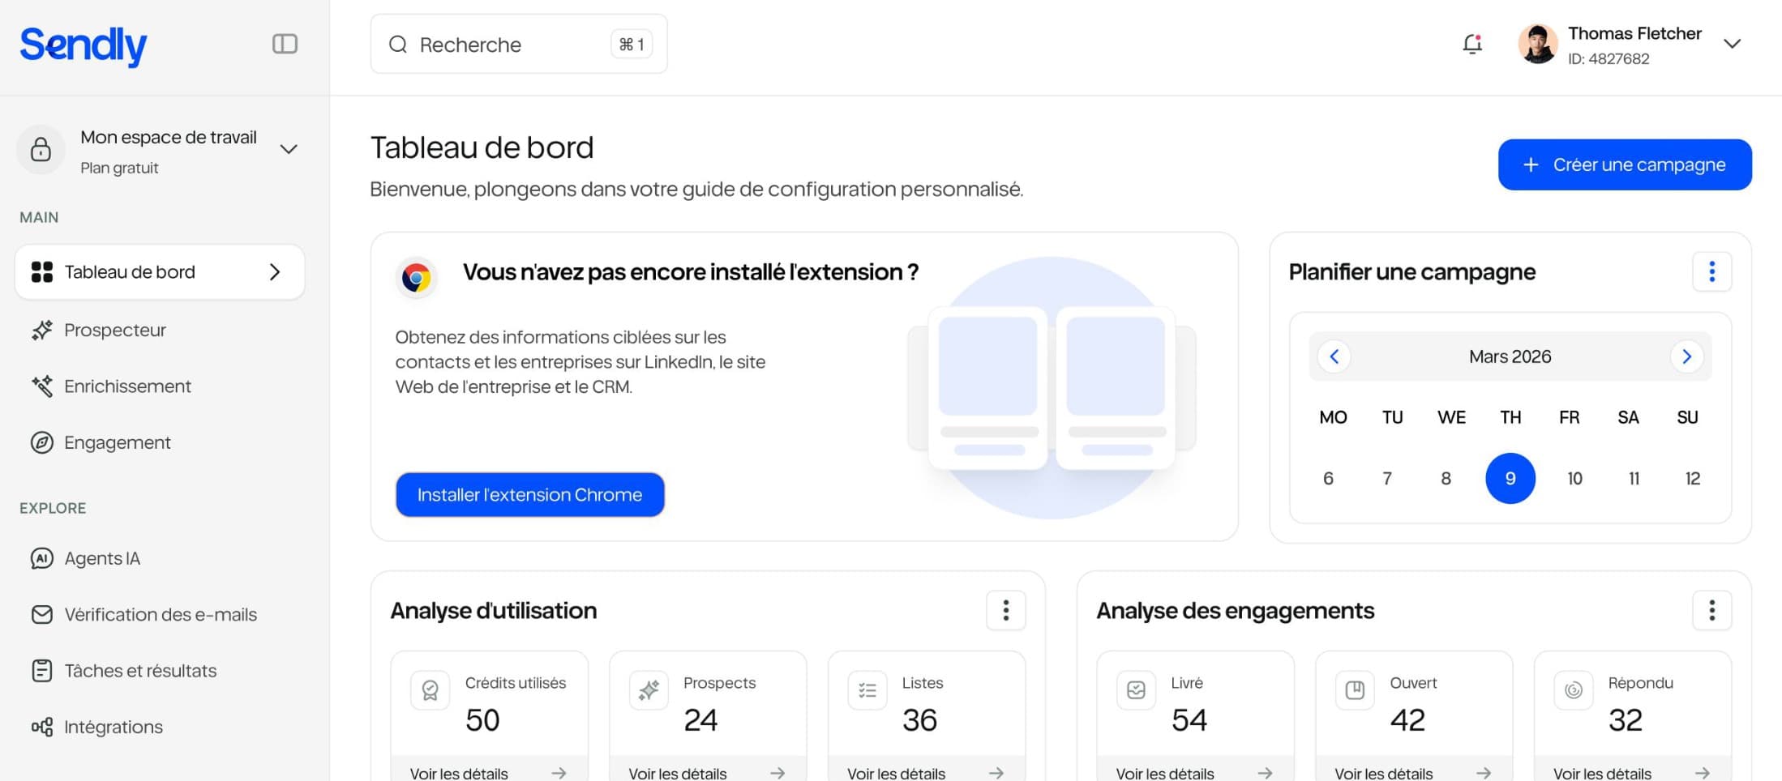Collapse the sidebar with panel icon
Viewport: 1782px width, 781px height.
(285, 44)
